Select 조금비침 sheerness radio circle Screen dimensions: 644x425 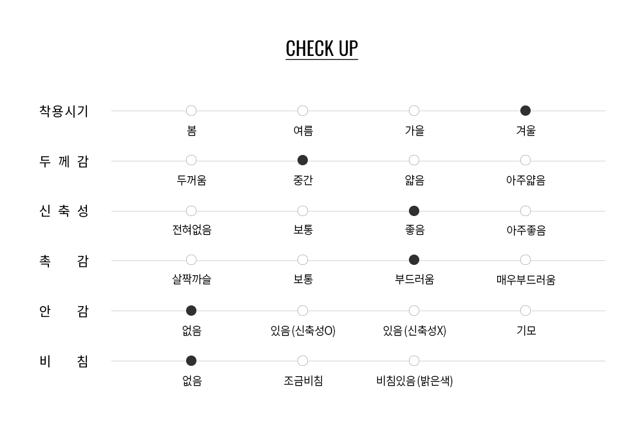click(303, 361)
